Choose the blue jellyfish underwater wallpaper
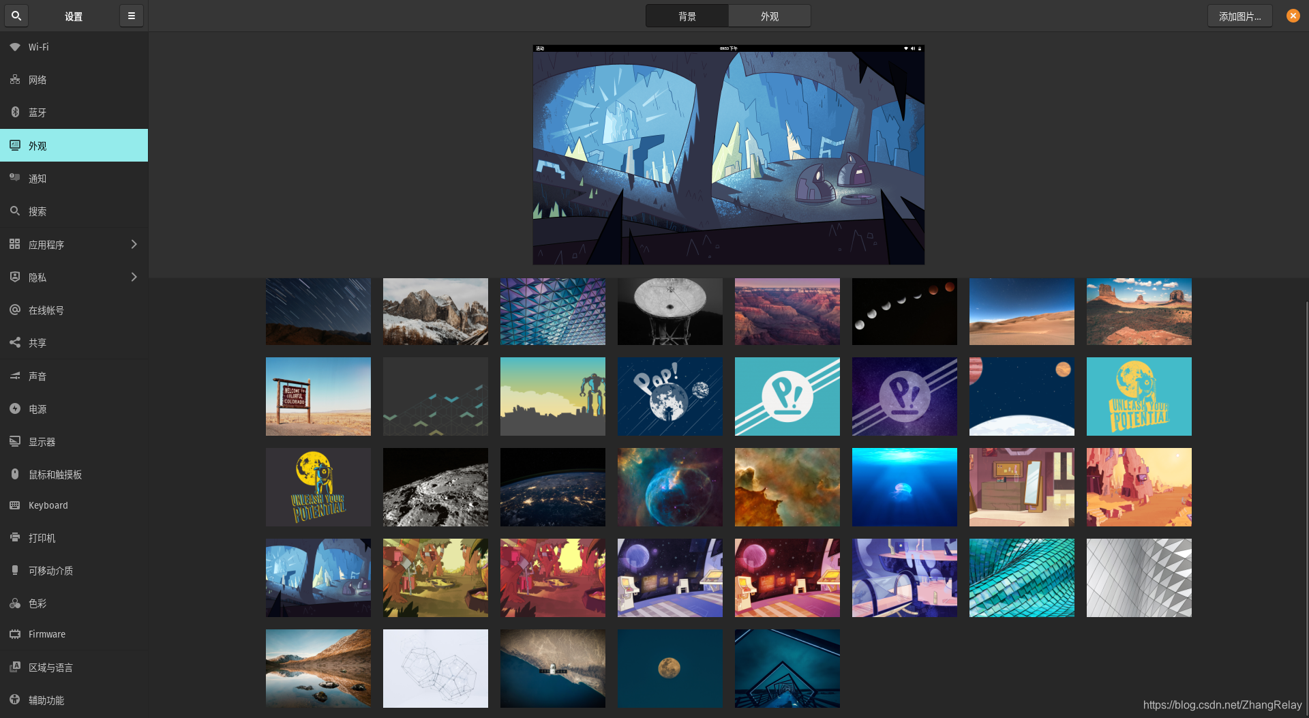This screenshot has width=1309, height=718. 905,487
